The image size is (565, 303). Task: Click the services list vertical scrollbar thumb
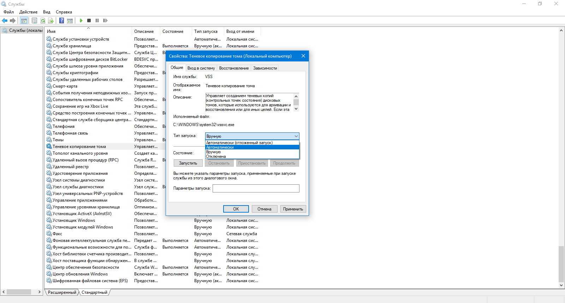[561, 263]
